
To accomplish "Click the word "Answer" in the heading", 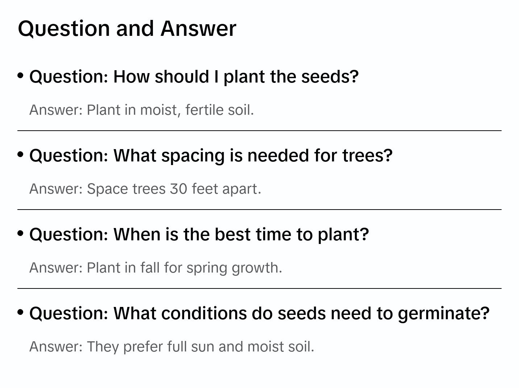I will [x=198, y=28].
